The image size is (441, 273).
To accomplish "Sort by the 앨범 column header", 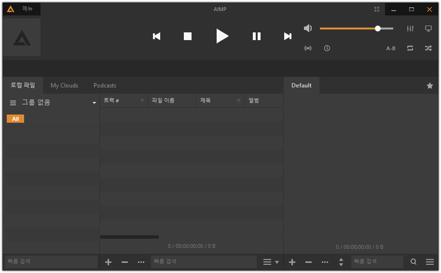I will pos(254,101).
